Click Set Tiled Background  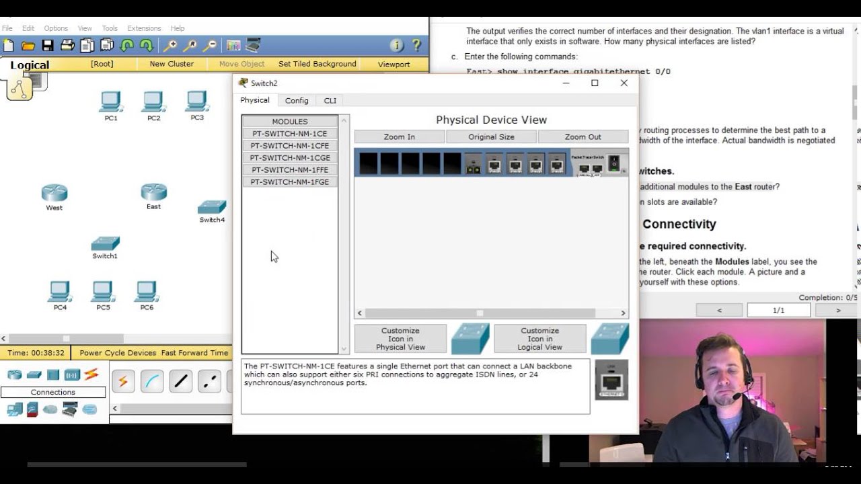[x=317, y=64]
